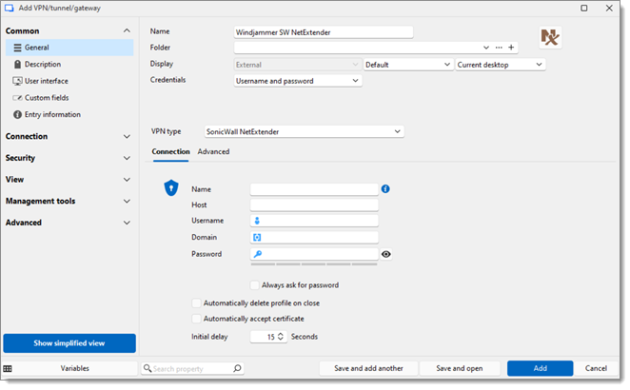Click the plus icon in the Folder field
The height and width of the screenshot is (390, 630).
[x=511, y=48]
